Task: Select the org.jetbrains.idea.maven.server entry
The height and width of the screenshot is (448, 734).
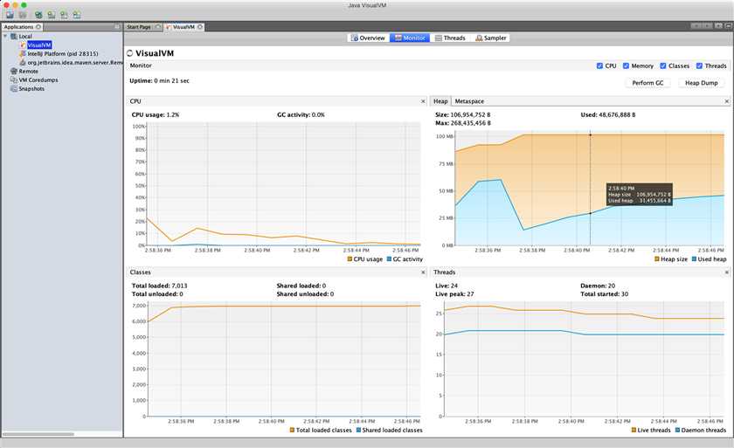Action: click(75, 62)
